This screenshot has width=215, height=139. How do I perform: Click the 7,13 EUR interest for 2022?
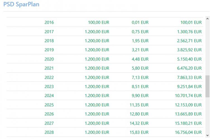(x=140, y=77)
